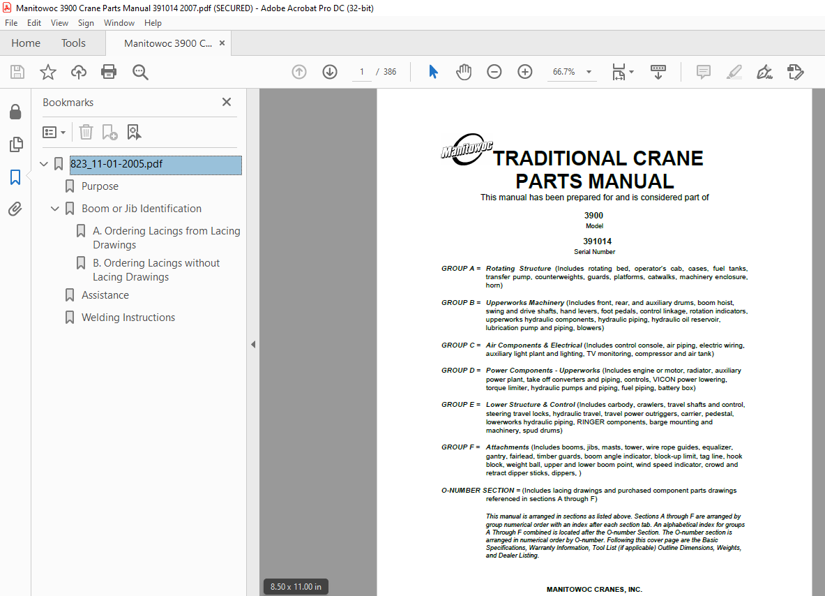
Task: Close the Manitowoc 3900 document tab
Action: pos(222,43)
